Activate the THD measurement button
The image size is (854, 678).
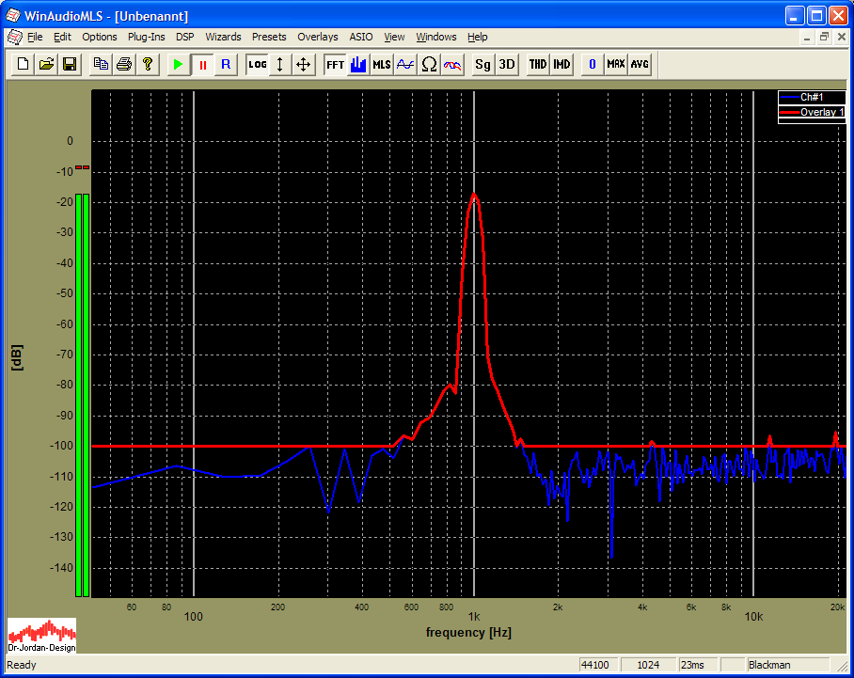(537, 64)
